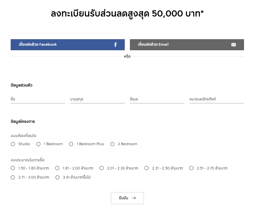Connect with the Email button
Screen dimensions: 255x209
point(187,45)
